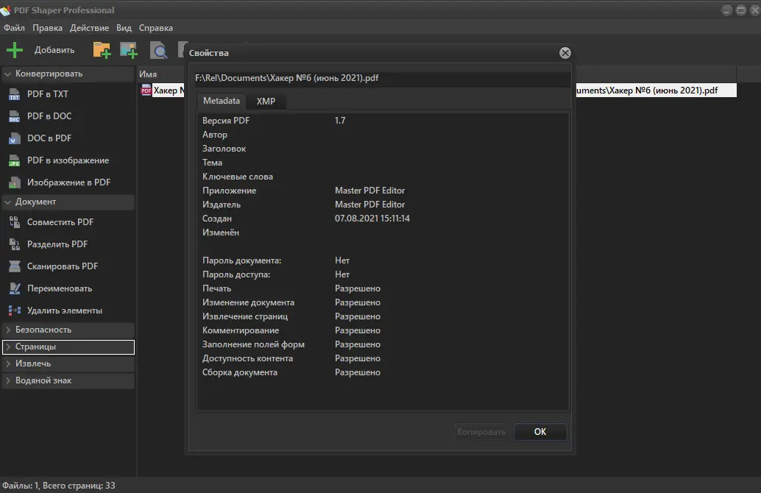Click the Merge PDF icon
This screenshot has width=761, height=493.
pos(15,222)
